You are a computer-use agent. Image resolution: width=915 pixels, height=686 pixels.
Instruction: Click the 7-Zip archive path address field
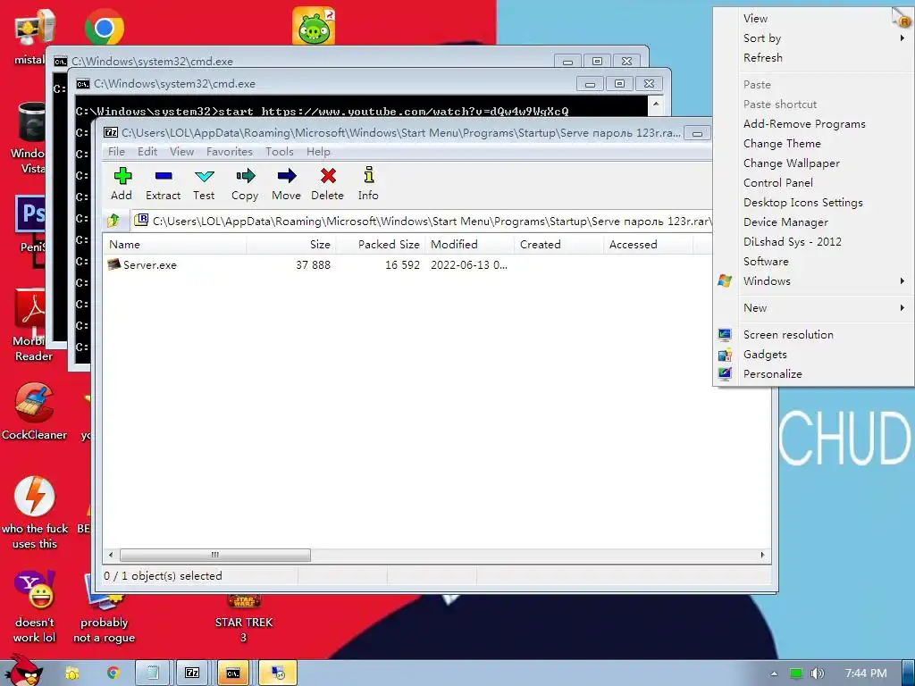coord(422,222)
